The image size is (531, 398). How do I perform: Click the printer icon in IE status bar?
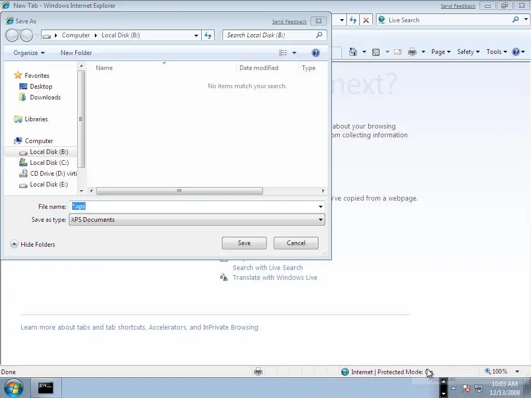(258, 372)
